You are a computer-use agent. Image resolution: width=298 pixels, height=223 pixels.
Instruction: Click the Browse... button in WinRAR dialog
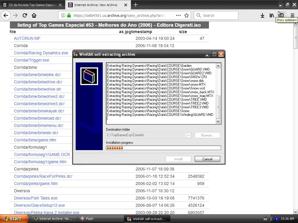pyautogui.click(x=207, y=135)
